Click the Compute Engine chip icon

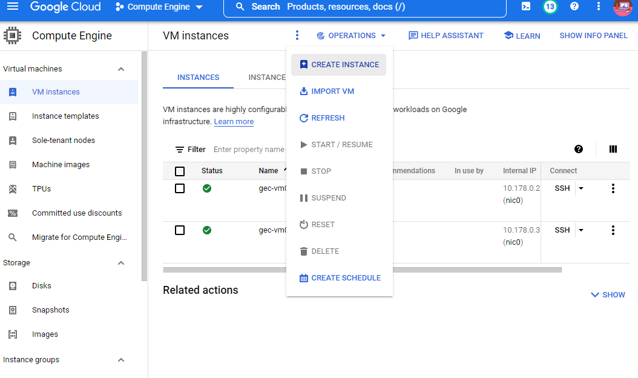(12, 35)
